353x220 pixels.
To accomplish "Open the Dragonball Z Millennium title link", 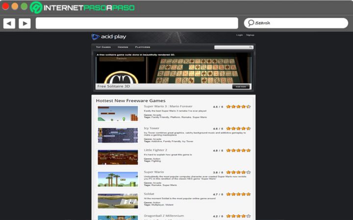I will pos(164,216).
